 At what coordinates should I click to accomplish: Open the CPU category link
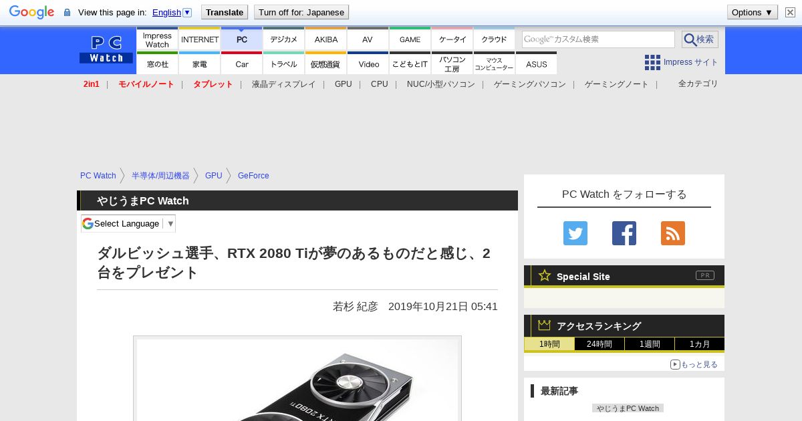(x=380, y=84)
